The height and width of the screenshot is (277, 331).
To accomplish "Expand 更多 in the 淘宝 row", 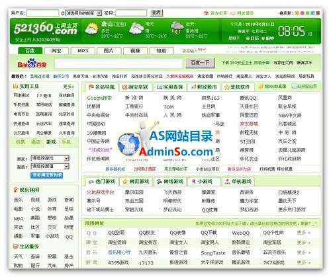I will pos(304,243).
